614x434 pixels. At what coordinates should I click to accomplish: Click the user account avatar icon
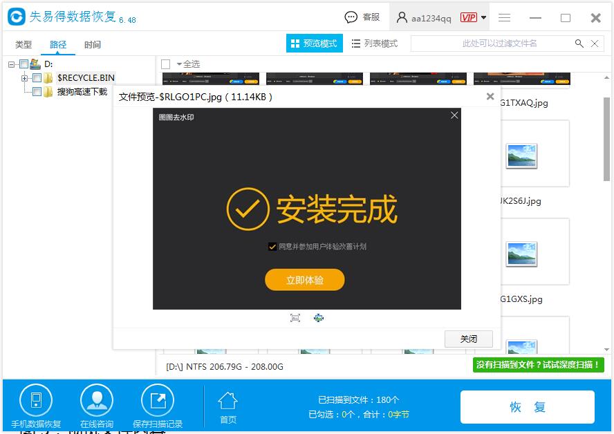pos(402,17)
